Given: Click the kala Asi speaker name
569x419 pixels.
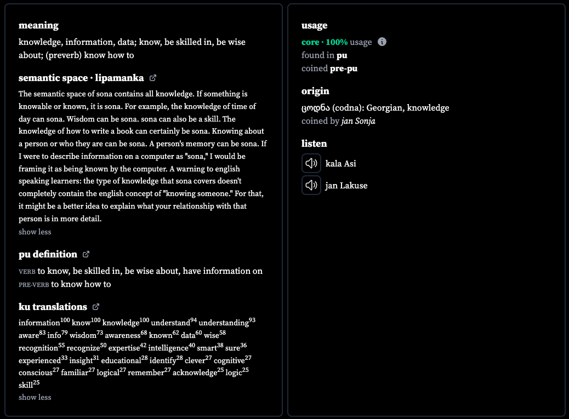Looking at the screenshot, I should pos(341,163).
